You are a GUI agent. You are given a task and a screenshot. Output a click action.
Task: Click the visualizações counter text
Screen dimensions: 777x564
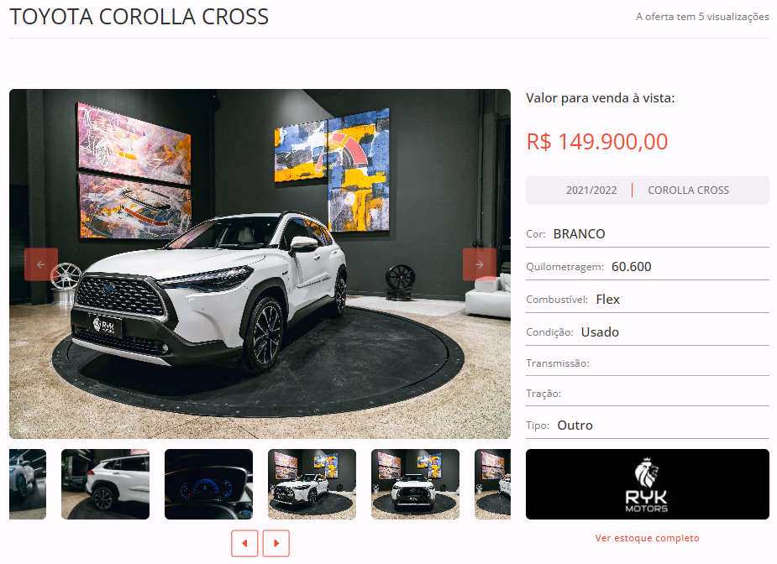tap(702, 17)
